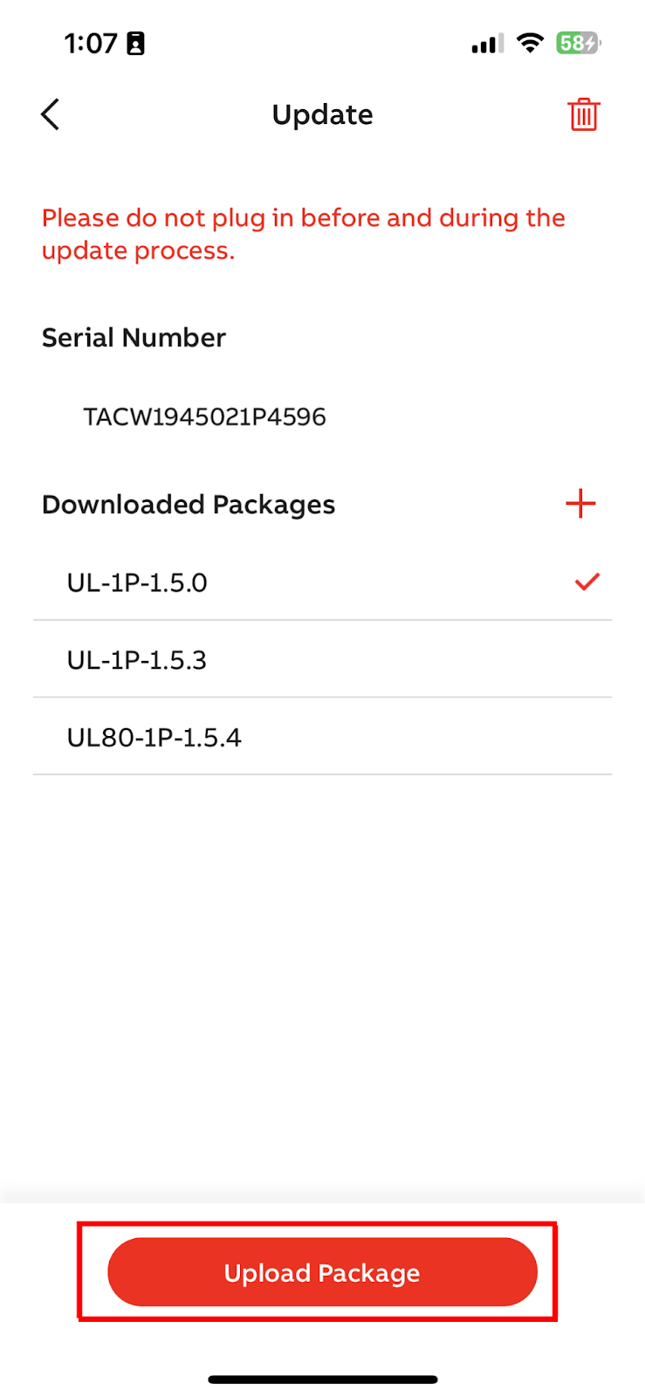645x1397 pixels.
Task: Tap the ID card icon beside the clock
Action: pos(136,44)
